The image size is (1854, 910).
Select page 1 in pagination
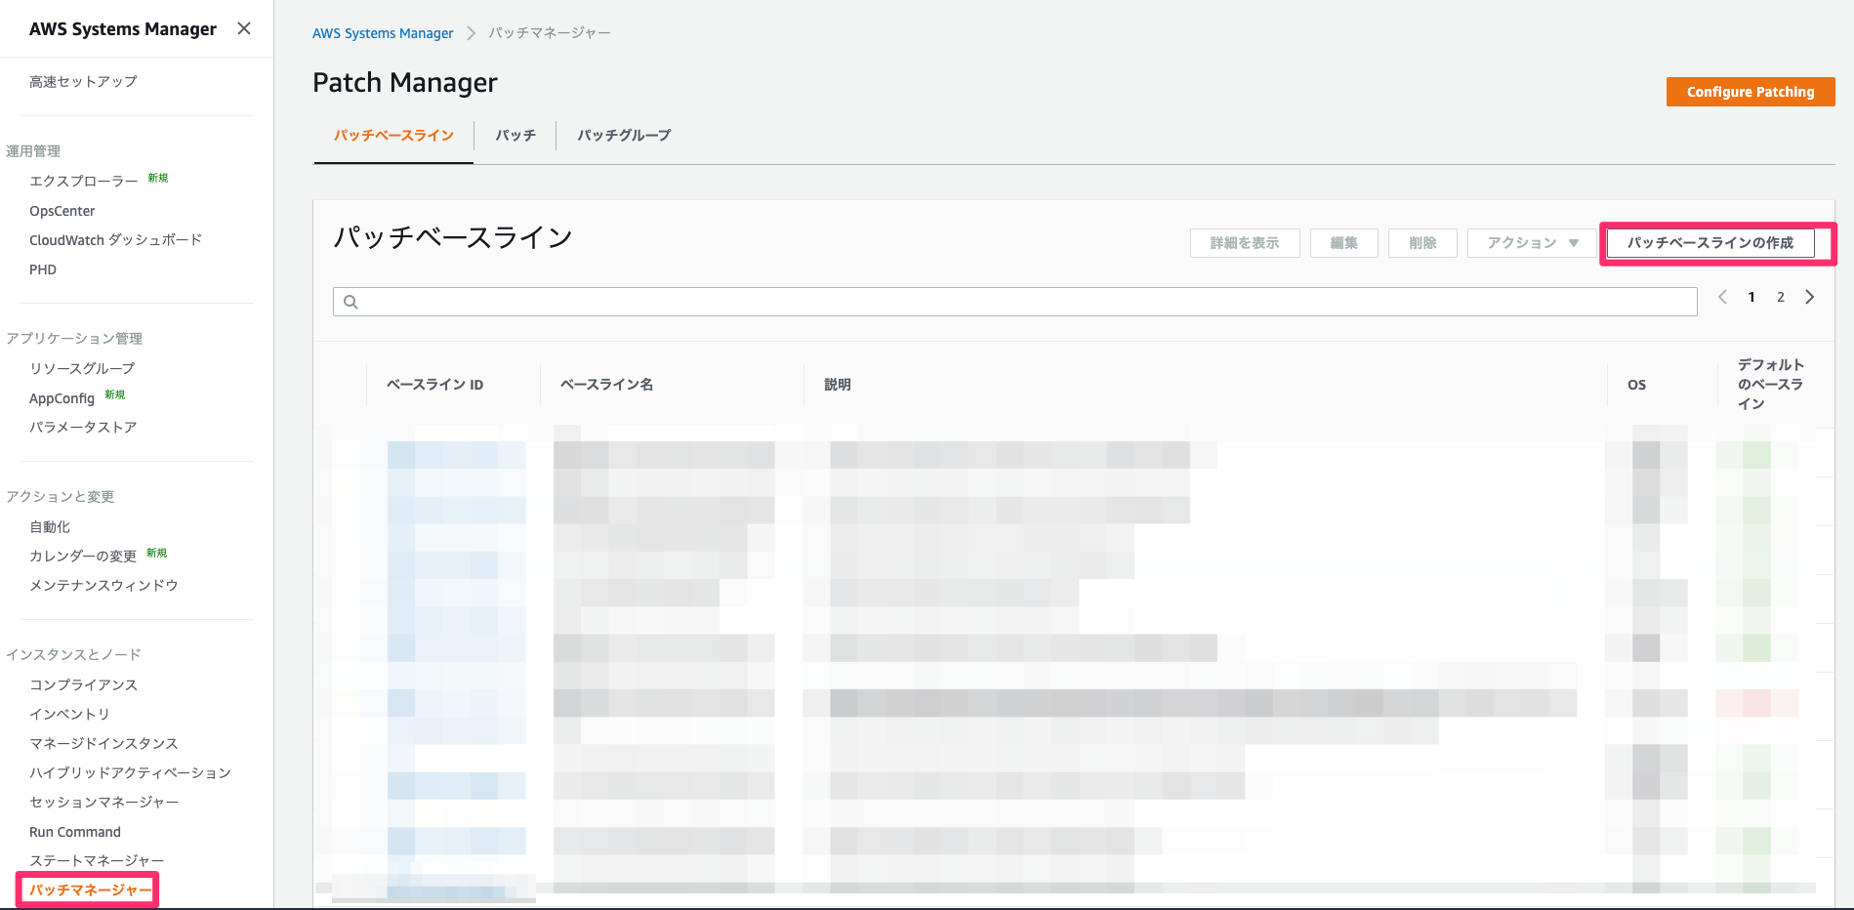point(1751,297)
